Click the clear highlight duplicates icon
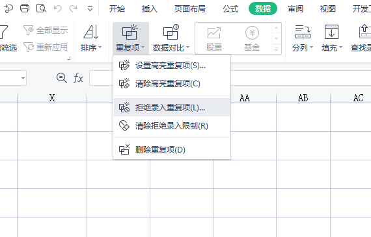Screen dimensions: 371x237 coord(124,83)
